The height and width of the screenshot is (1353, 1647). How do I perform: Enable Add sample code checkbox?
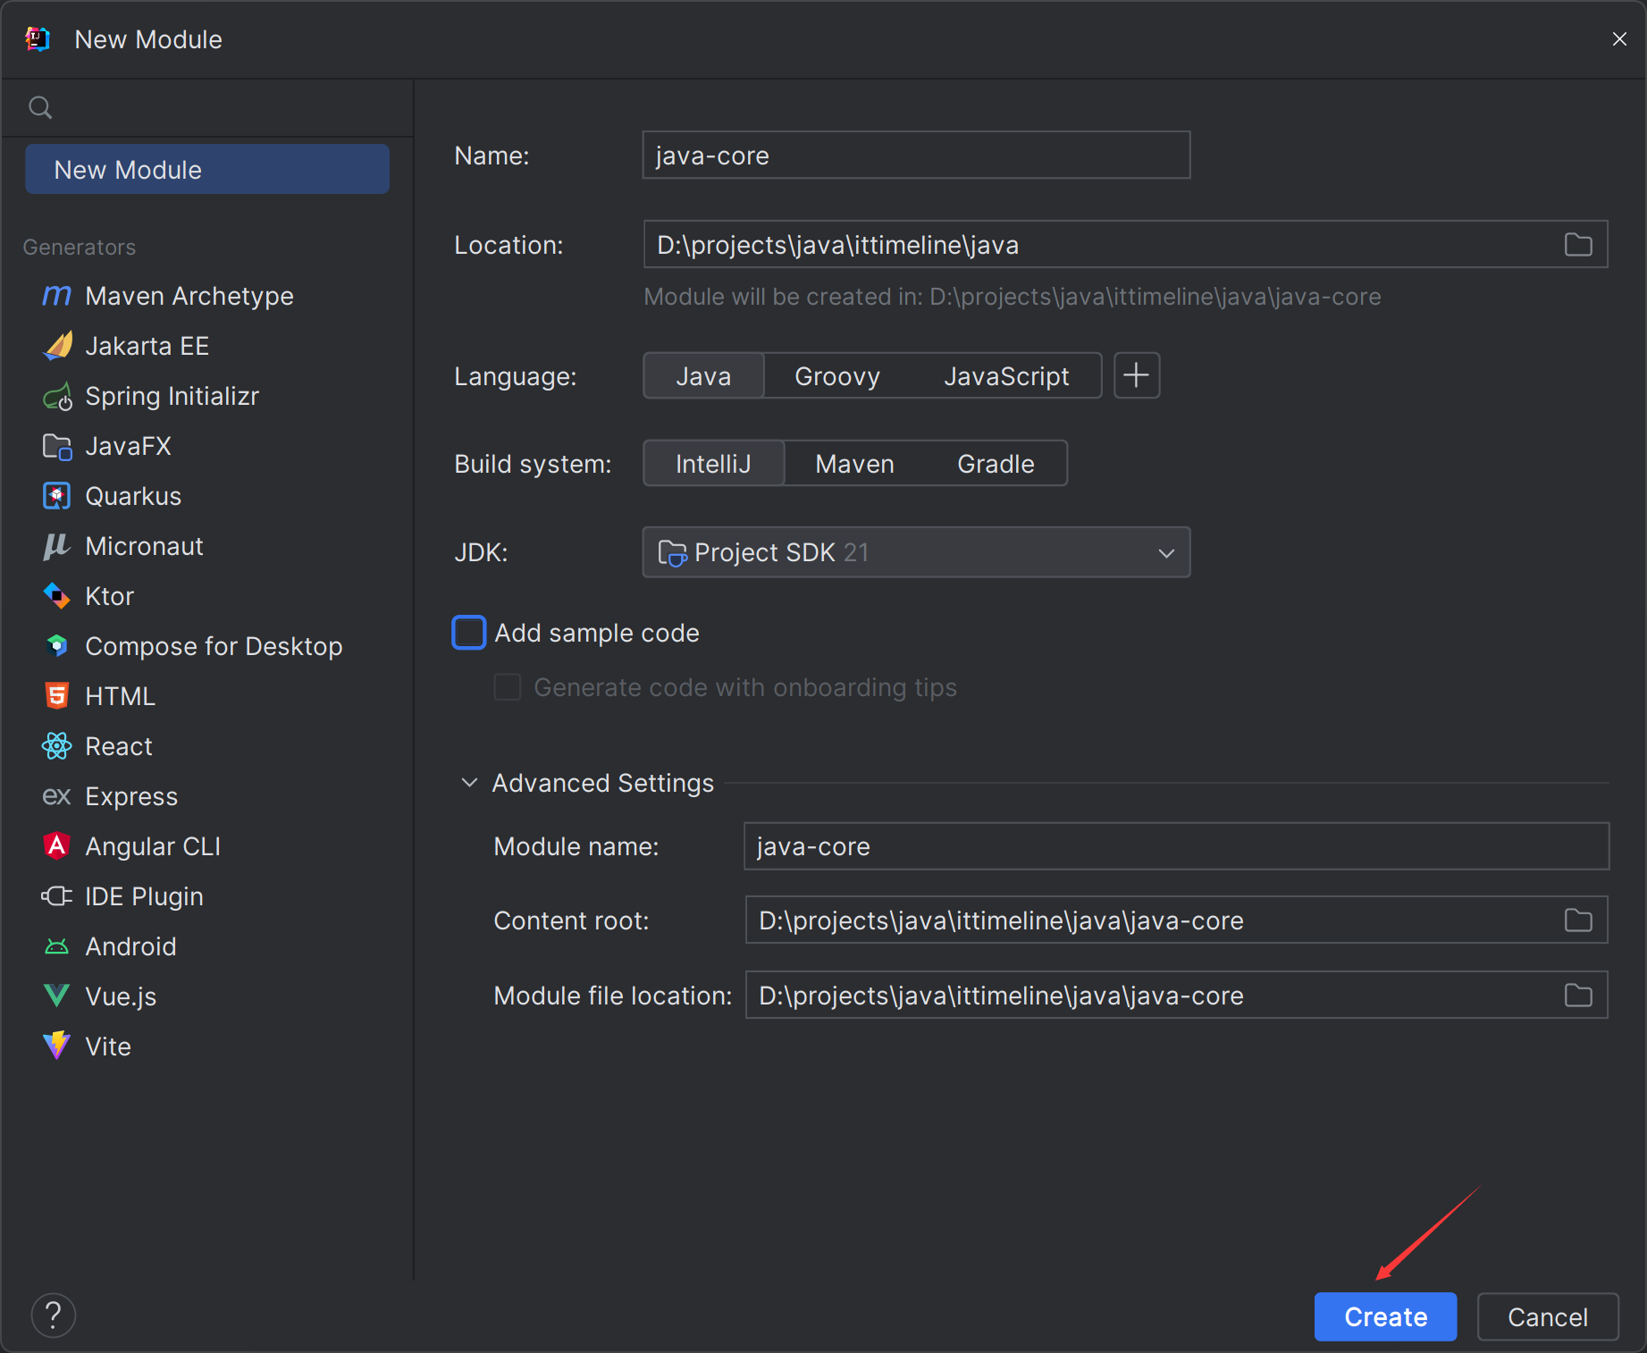coord(469,633)
